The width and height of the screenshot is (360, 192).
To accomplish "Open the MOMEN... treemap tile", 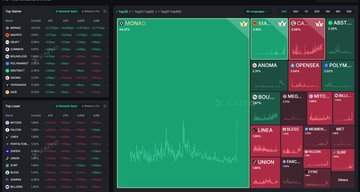I will (316, 137).
